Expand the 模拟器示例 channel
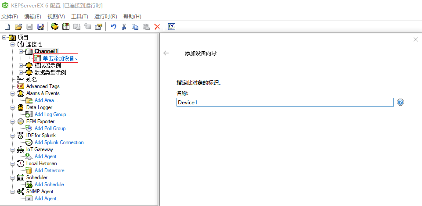Image resolution: width=422 pixels, height=206 pixels. click(x=21, y=65)
